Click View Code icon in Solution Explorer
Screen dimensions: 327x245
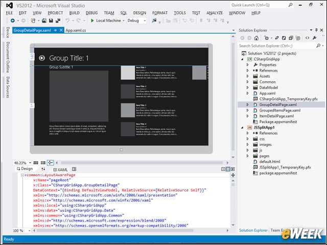point(307,38)
